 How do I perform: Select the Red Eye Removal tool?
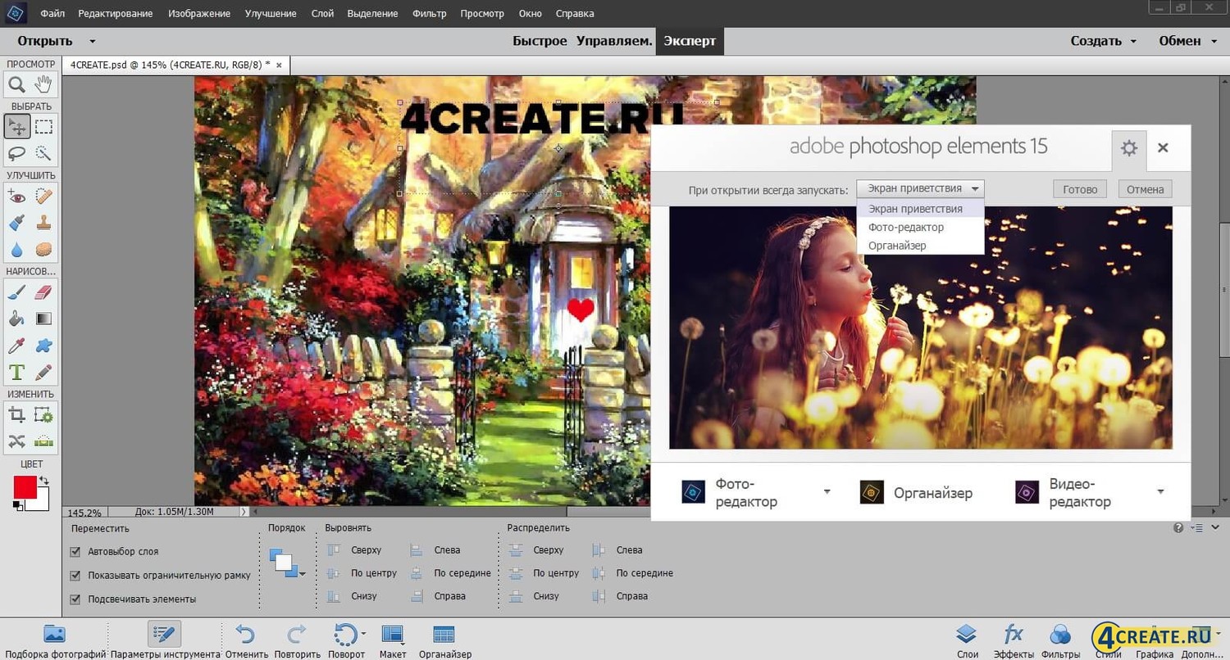[17, 196]
